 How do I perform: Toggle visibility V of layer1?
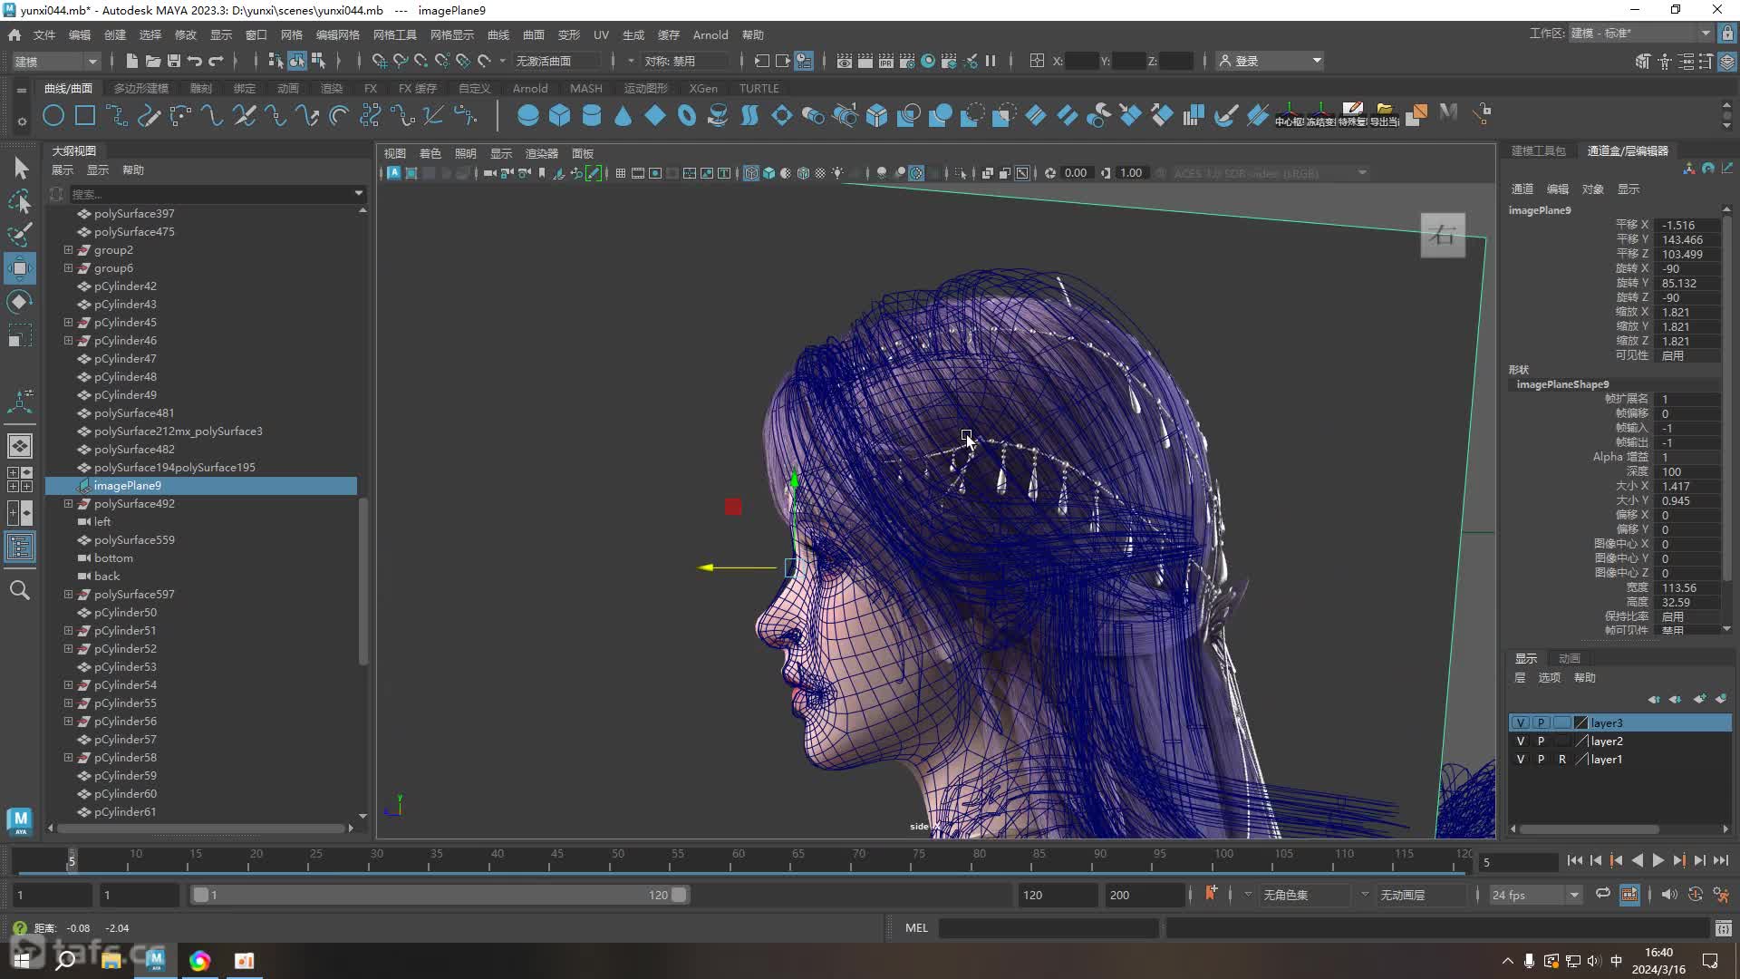(x=1521, y=759)
